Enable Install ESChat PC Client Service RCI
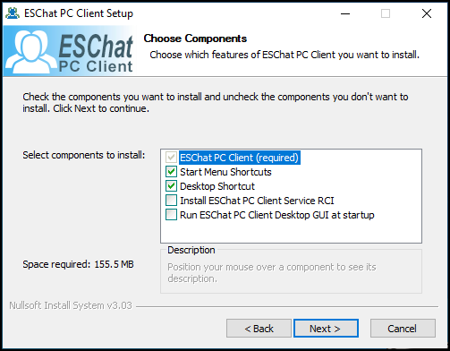Screen dimensions: 450x351 171,201
